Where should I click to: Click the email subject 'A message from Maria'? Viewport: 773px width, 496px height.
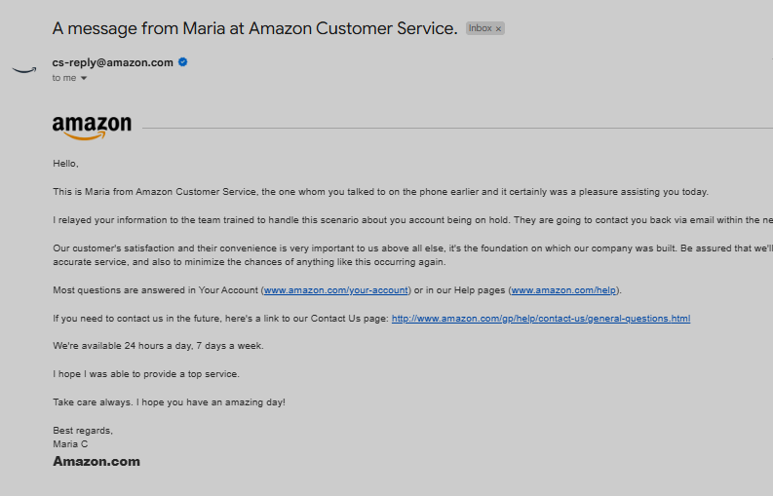pyautogui.click(x=254, y=28)
